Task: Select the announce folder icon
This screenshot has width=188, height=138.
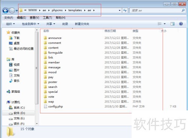Action: (x=45, y=38)
